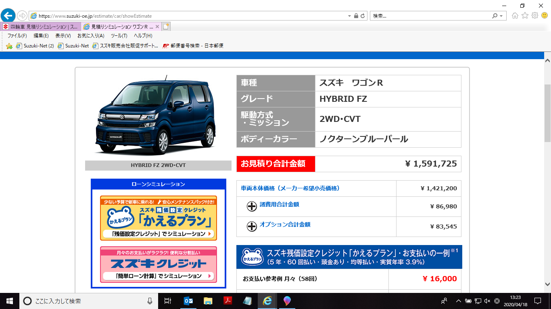Click the browser search box
The width and height of the screenshot is (551, 309).
click(x=430, y=16)
